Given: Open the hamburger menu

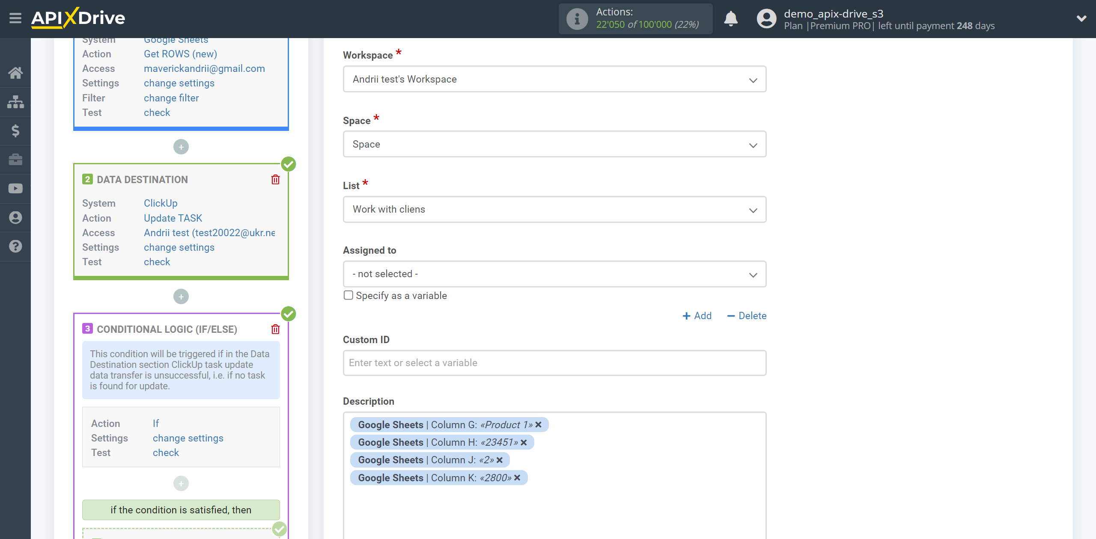Looking at the screenshot, I should [x=15, y=18].
